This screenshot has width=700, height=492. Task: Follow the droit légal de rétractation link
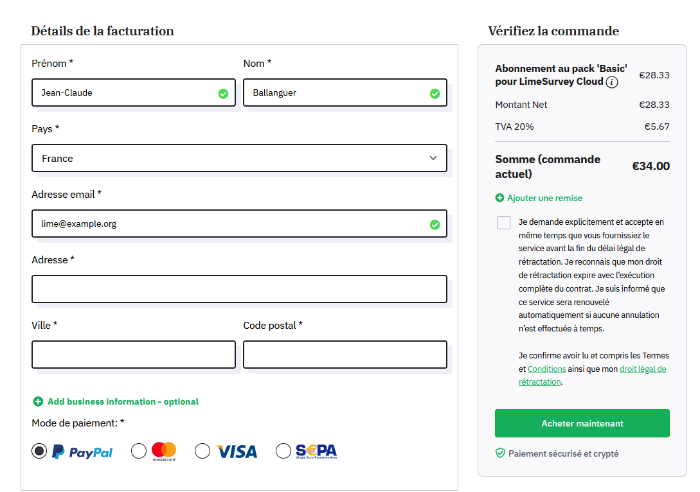[x=642, y=369]
